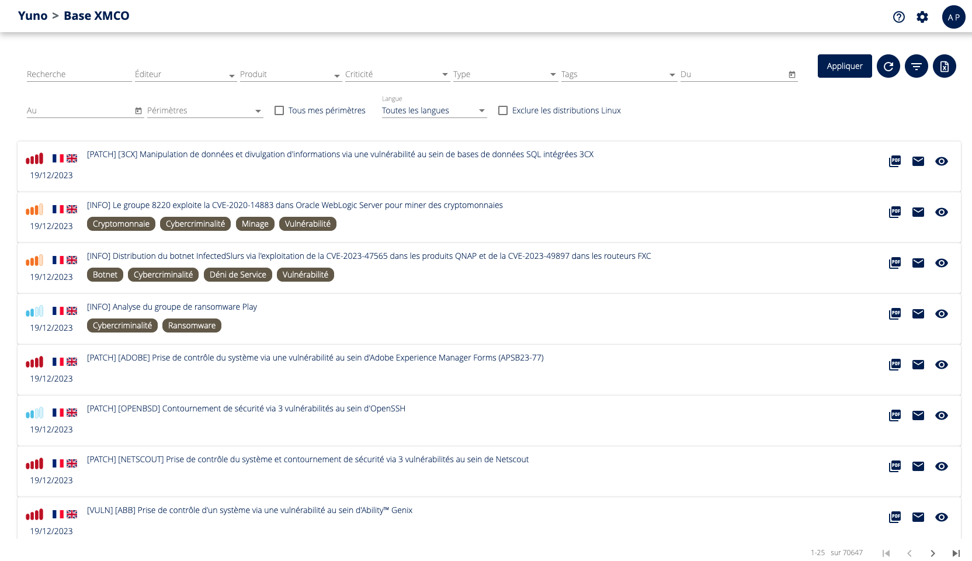Viewport: 972px width, 561px height.
Task: Select the Base XMCO breadcrumb item
Action: tap(96, 16)
